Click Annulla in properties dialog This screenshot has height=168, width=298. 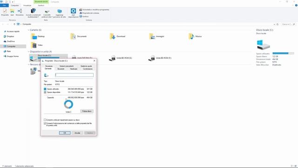pos(77,133)
